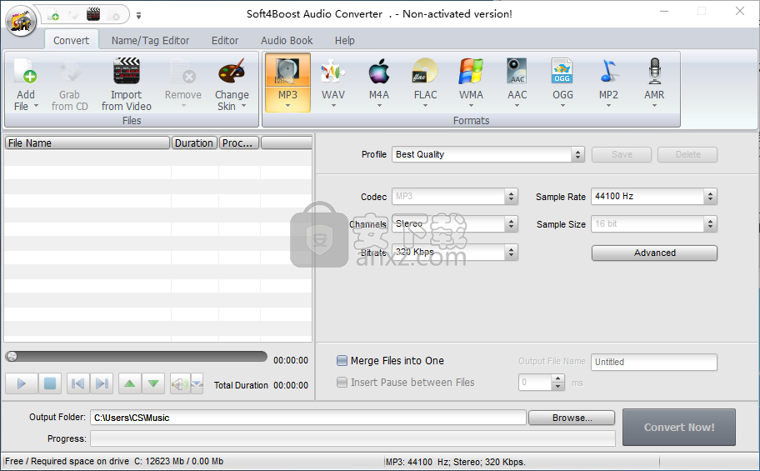
Task: Open volume dropdown beside speaker icon
Action: 197,384
